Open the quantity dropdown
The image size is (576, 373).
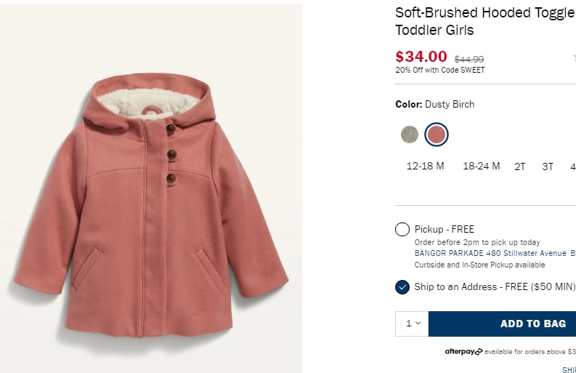pyautogui.click(x=412, y=324)
